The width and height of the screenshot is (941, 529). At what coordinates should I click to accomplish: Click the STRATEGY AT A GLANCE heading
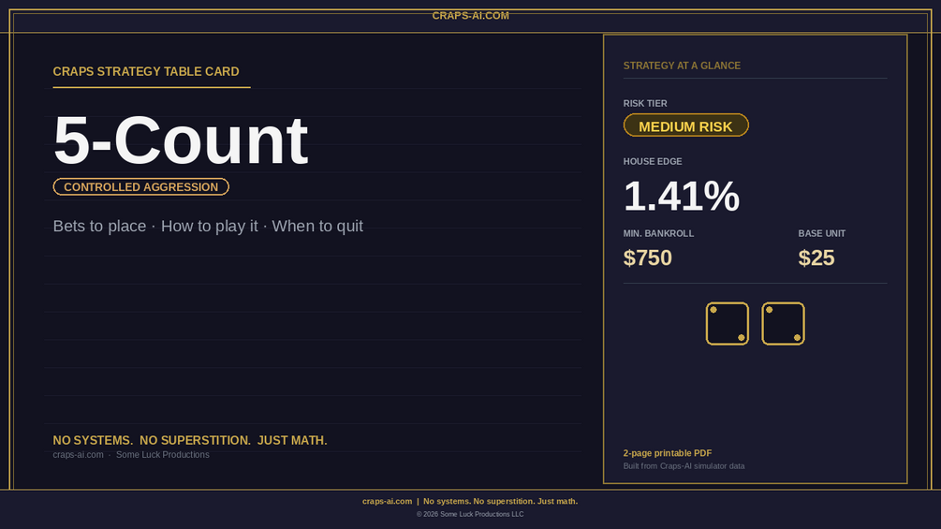[x=682, y=66]
